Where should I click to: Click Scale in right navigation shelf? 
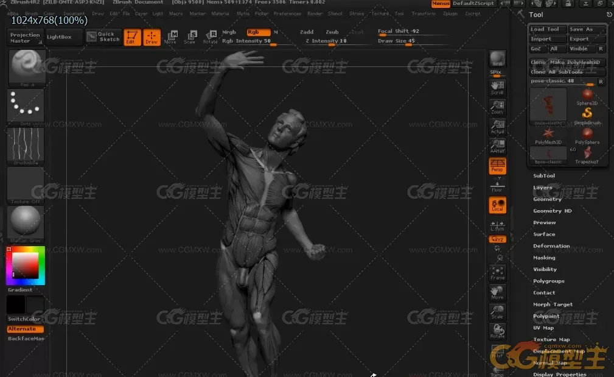[497, 312]
